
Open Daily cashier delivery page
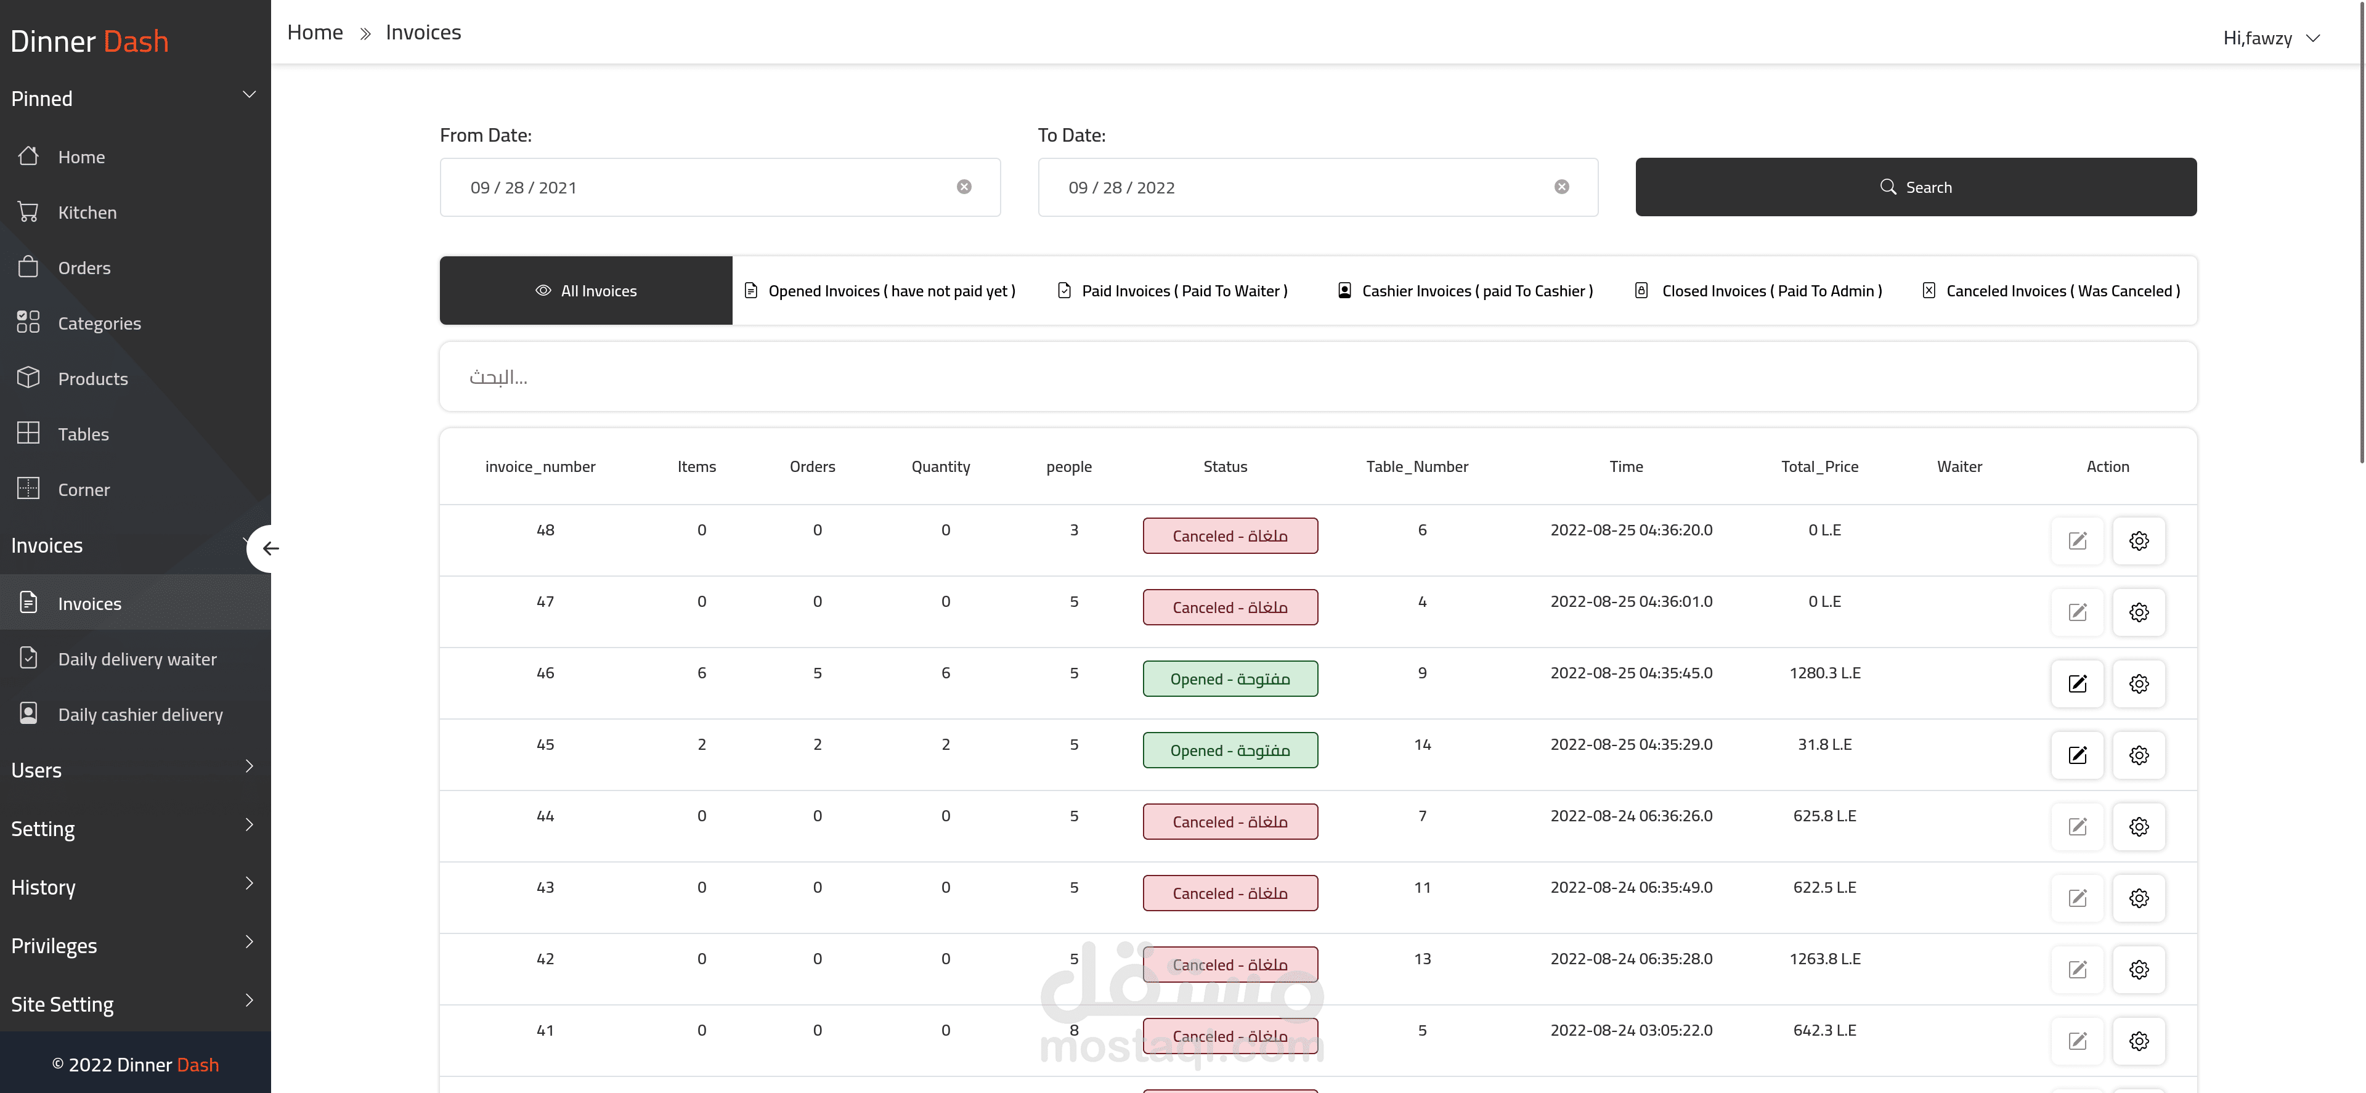[x=140, y=715]
